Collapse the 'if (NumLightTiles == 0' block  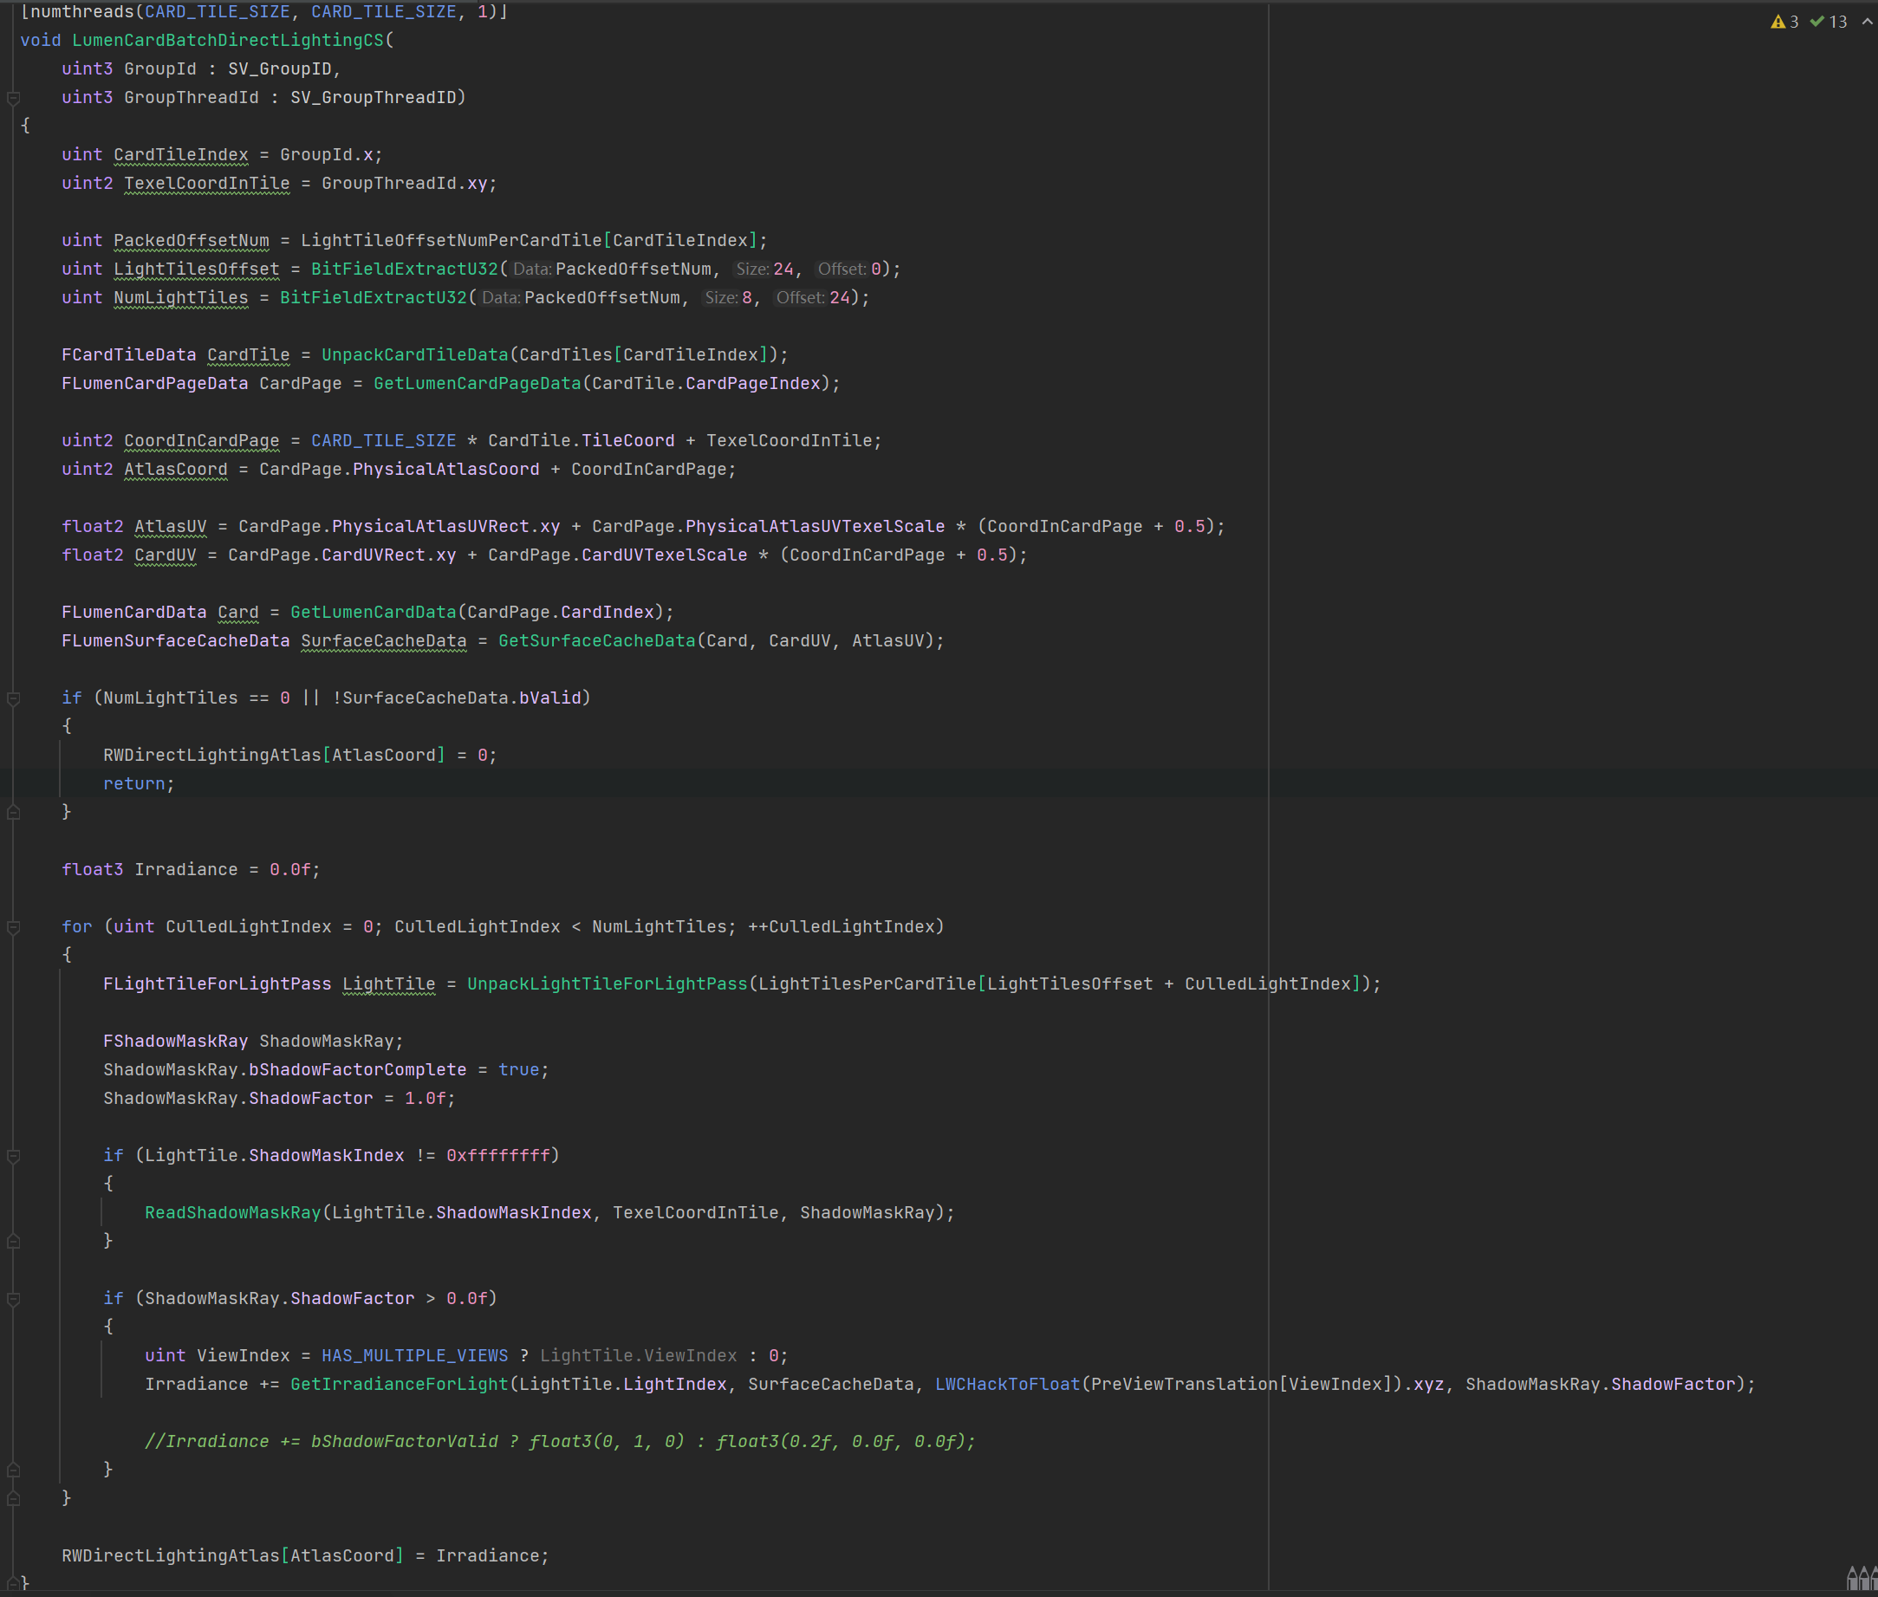(x=14, y=698)
